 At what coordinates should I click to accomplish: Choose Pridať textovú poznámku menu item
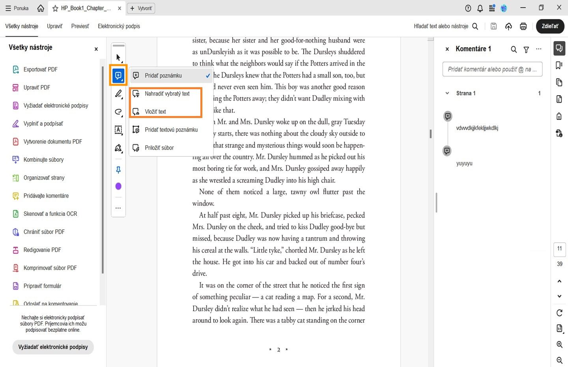point(171,129)
